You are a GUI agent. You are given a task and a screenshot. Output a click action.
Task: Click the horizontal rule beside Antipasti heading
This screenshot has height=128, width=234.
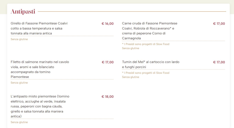pyautogui.click(x=132, y=11)
